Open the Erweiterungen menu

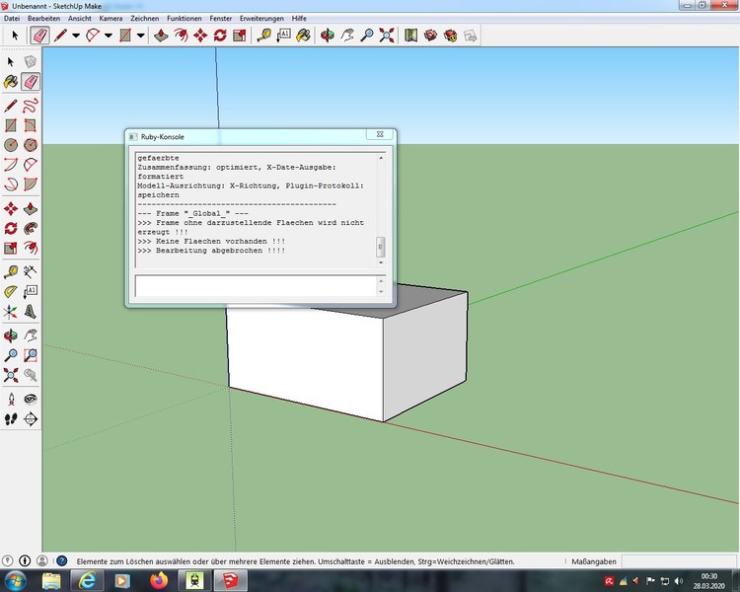[259, 19]
